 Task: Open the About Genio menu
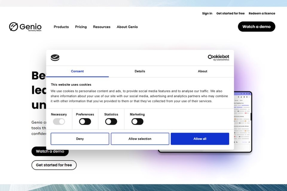click(127, 27)
